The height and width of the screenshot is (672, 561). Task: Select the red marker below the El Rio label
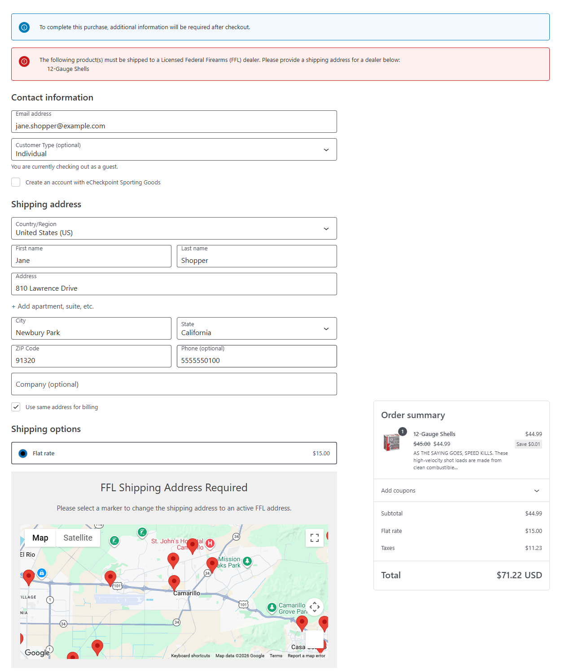point(29,577)
